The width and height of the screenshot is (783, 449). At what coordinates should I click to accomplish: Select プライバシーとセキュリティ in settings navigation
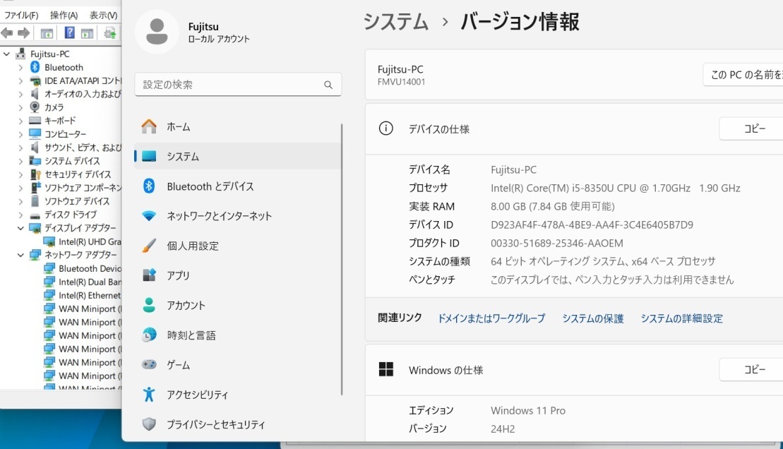point(238,424)
